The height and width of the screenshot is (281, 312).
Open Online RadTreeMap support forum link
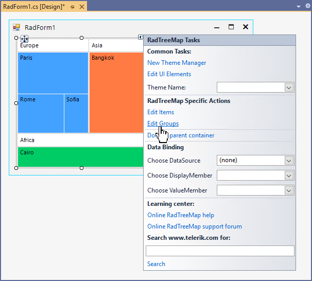[195, 226]
